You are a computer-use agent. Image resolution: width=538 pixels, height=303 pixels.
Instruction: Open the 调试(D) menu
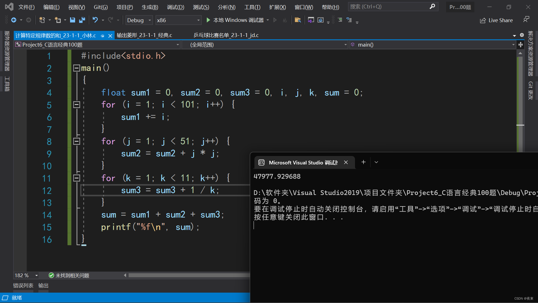point(175,7)
